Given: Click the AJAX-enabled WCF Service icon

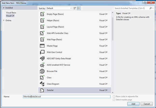Looking at the screenshot, I should point(42,65).
